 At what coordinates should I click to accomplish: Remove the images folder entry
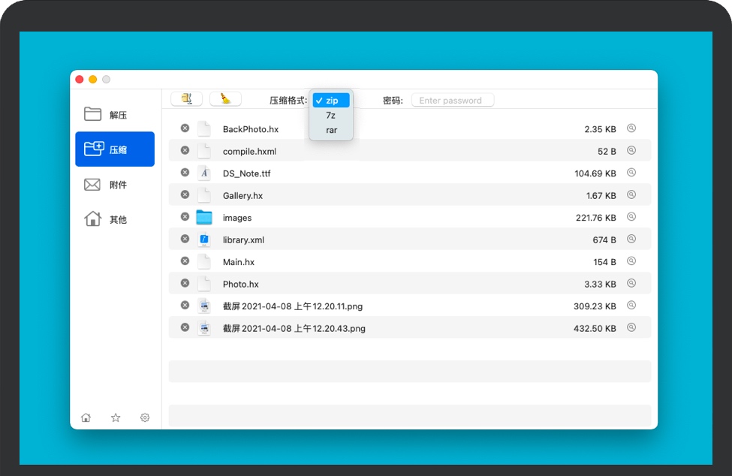[x=185, y=217]
